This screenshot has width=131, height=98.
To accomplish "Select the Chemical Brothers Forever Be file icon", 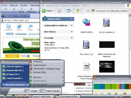I will (x=86, y=67).
